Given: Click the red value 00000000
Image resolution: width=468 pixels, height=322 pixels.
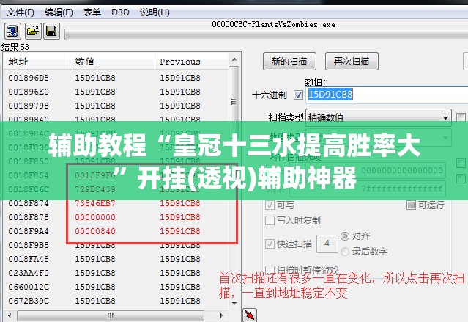Looking at the screenshot, I should (x=95, y=217).
